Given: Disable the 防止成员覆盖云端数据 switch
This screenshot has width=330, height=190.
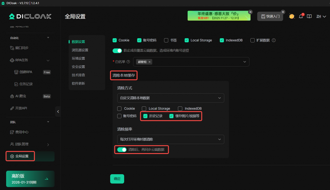Looking at the screenshot, I should [117, 50].
